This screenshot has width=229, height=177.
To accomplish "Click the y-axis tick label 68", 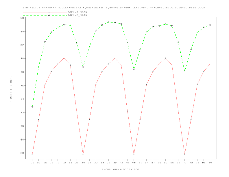I will click(x=22, y=140).
